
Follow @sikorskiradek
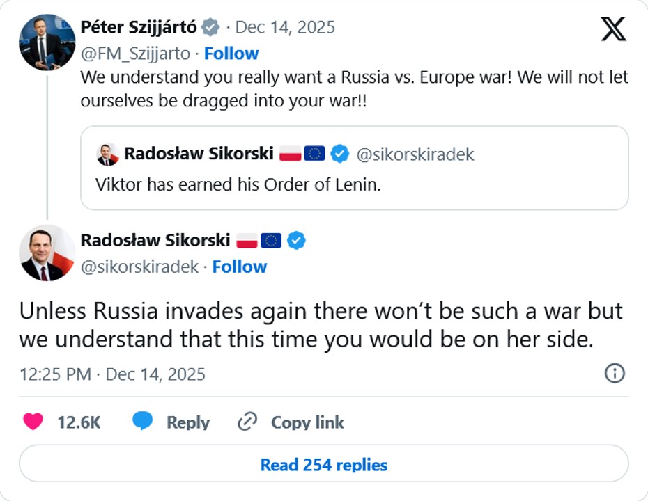point(239,267)
